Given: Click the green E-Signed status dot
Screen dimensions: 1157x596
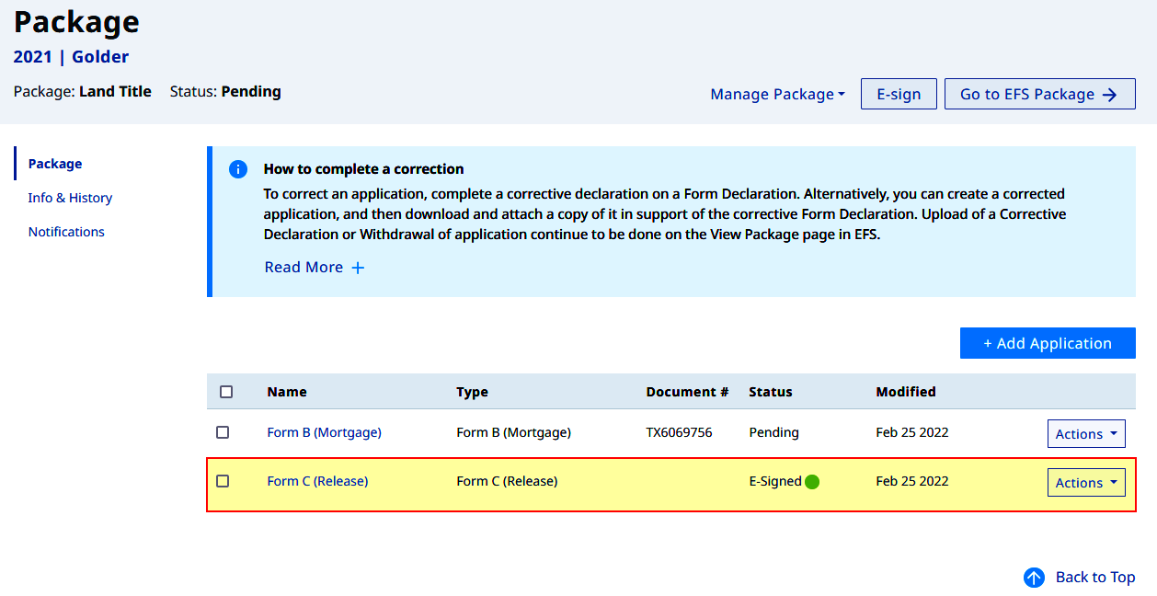Looking at the screenshot, I should [x=812, y=482].
